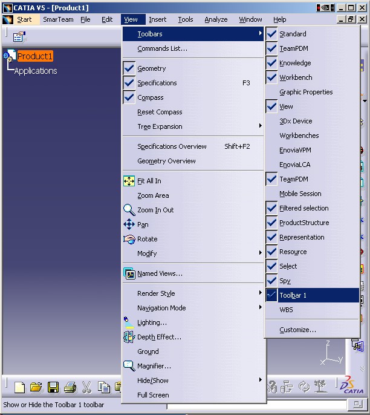Choose Reset Compass
370x415 pixels.
click(193, 113)
